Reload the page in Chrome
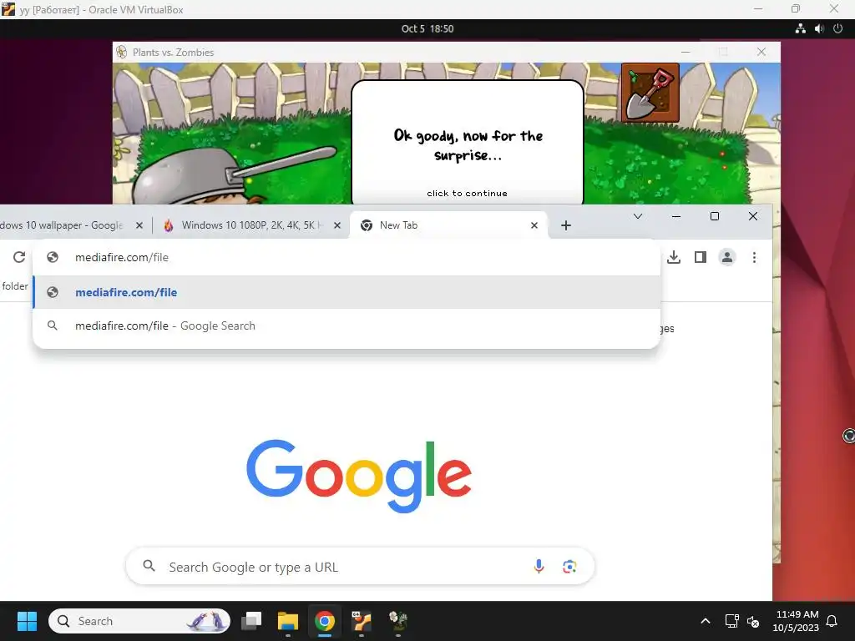Screen dimensions: 855x641 19,257
